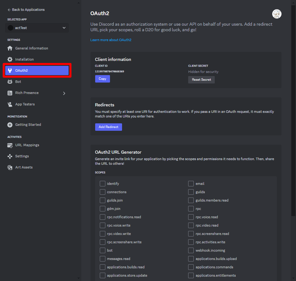296x281 pixels.
Task: Check the guilds.members.read scope
Action: (191, 200)
